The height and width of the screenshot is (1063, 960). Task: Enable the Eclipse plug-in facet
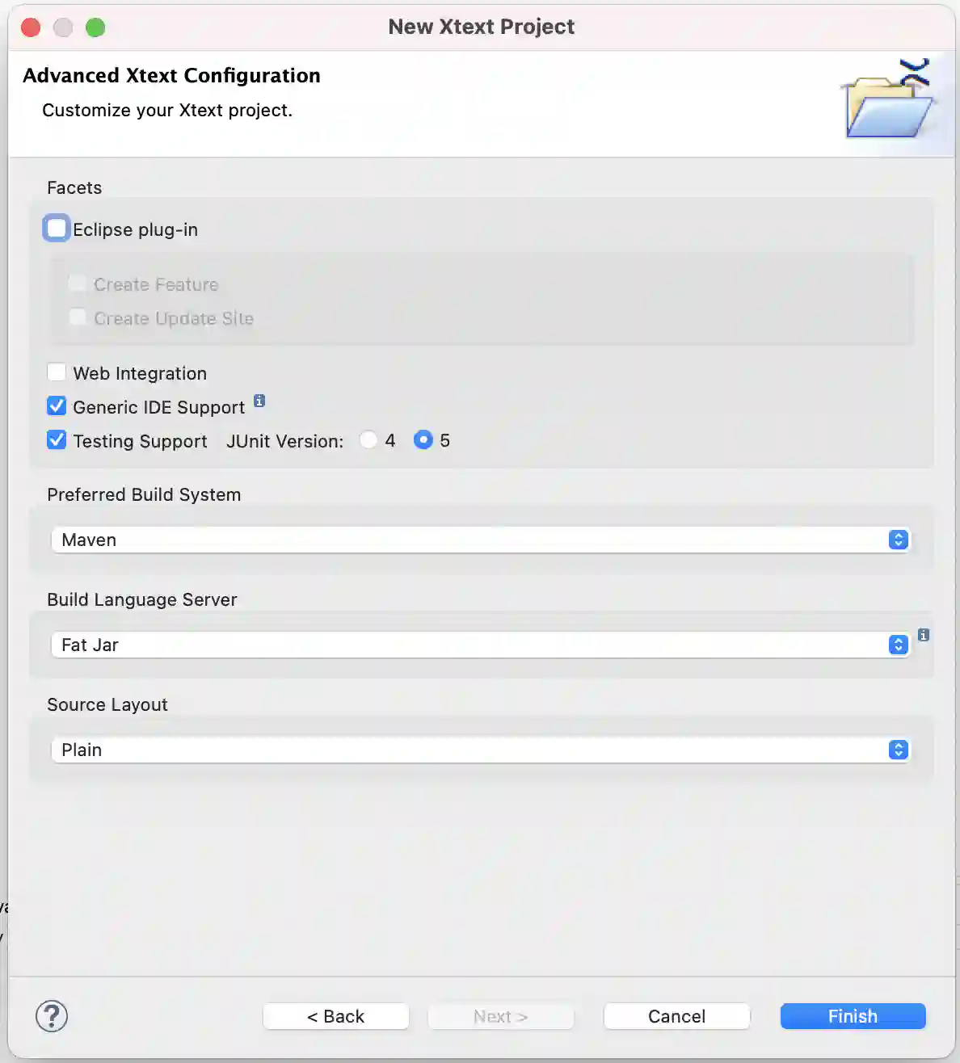[56, 228]
